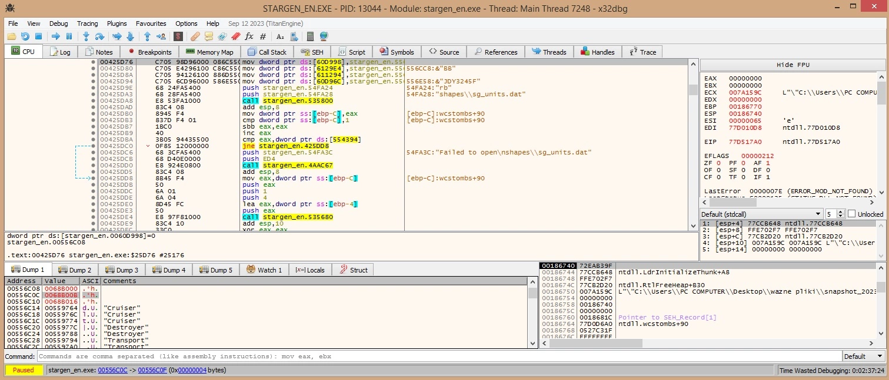The width and height of the screenshot is (889, 380).
Task: Select the EIP register value 77D517A0
Action: [744, 142]
